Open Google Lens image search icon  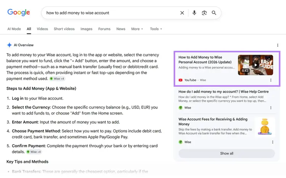[x=204, y=13]
